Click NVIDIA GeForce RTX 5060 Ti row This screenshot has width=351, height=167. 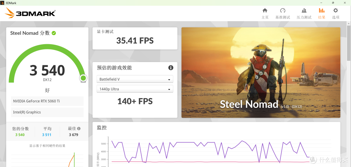pos(47,101)
